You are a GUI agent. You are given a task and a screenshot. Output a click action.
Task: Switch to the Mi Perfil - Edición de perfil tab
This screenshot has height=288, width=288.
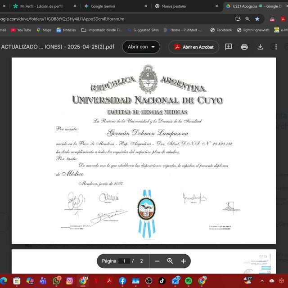pos(41,6)
